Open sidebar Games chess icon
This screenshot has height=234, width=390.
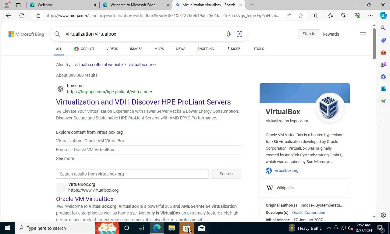click(383, 65)
